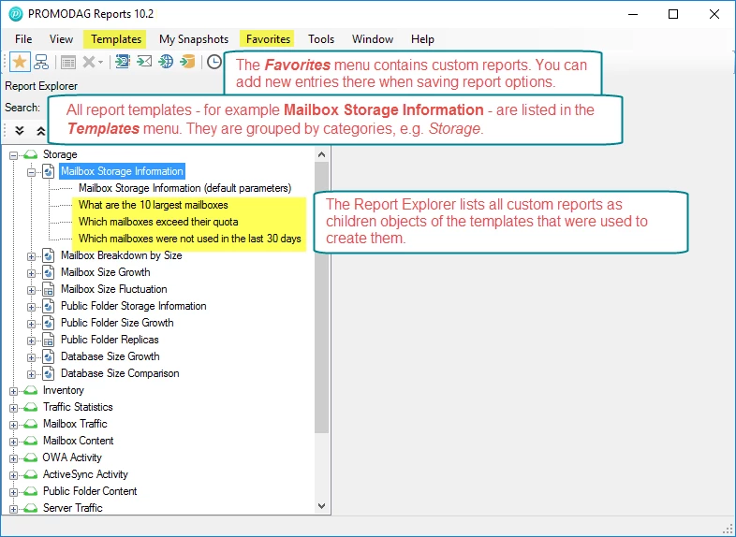Select the Mailbox Size Growth template
736x537 pixels.
point(106,272)
